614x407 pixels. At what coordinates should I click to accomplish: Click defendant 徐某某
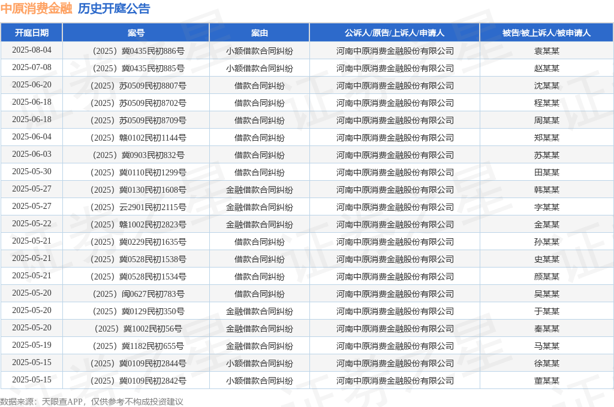[x=547, y=363]
